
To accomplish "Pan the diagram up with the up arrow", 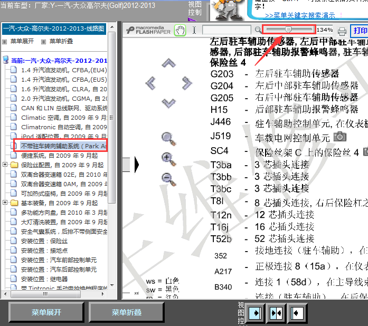I will pyautogui.click(x=168, y=63).
